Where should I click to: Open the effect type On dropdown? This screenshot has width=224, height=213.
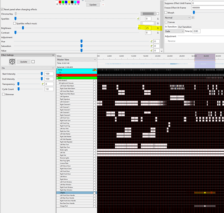pyautogui.click(x=28, y=68)
